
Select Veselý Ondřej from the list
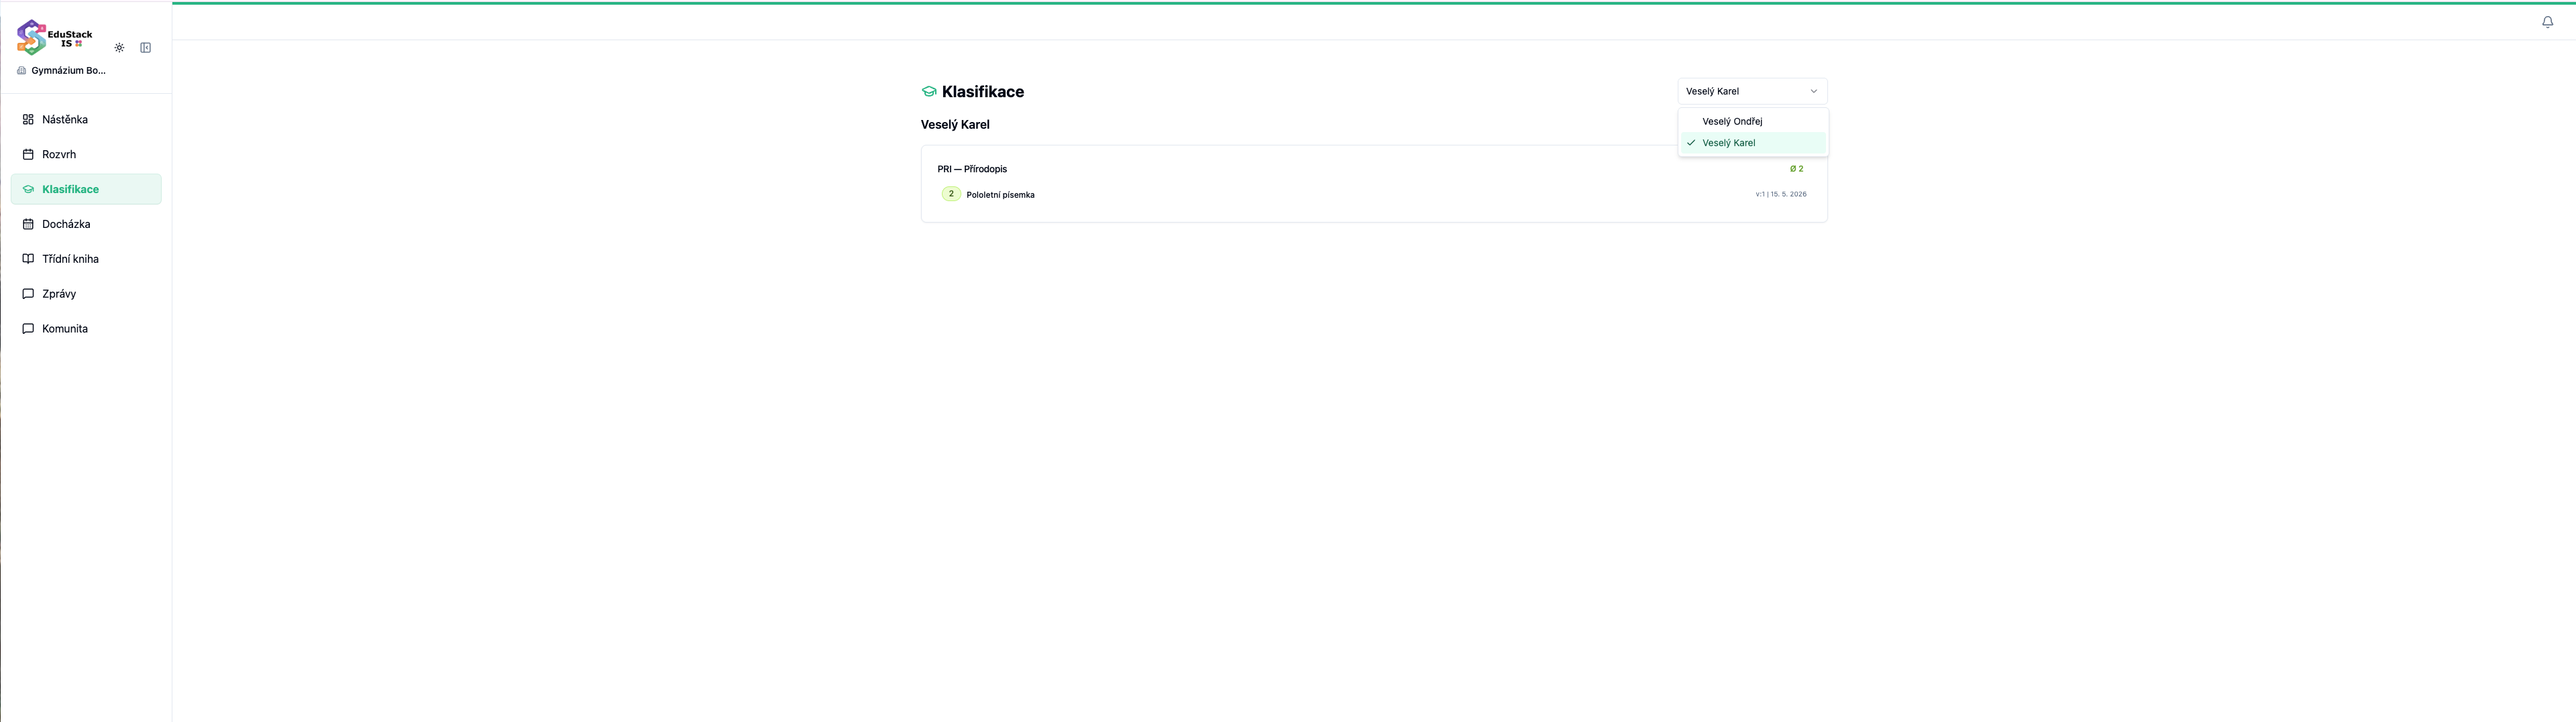(x=1752, y=121)
